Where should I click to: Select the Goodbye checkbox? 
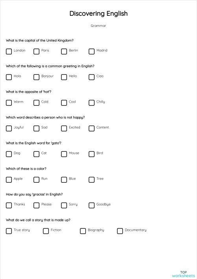coord(91,205)
